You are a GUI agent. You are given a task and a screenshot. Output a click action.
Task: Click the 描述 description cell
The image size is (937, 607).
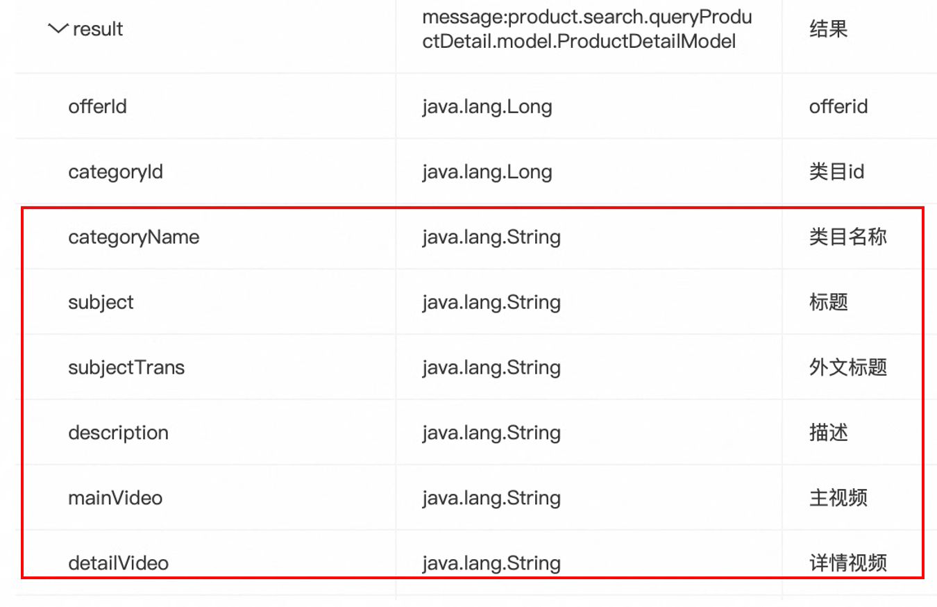coord(828,432)
